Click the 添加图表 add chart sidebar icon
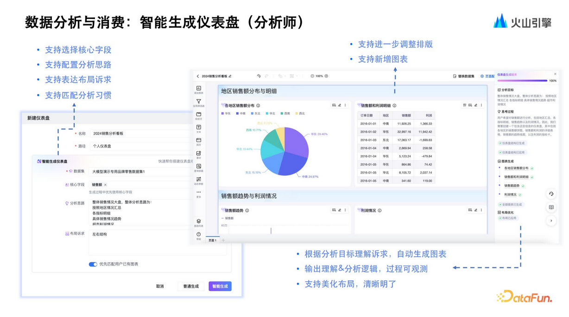The height and width of the screenshot is (317, 569). (x=198, y=89)
